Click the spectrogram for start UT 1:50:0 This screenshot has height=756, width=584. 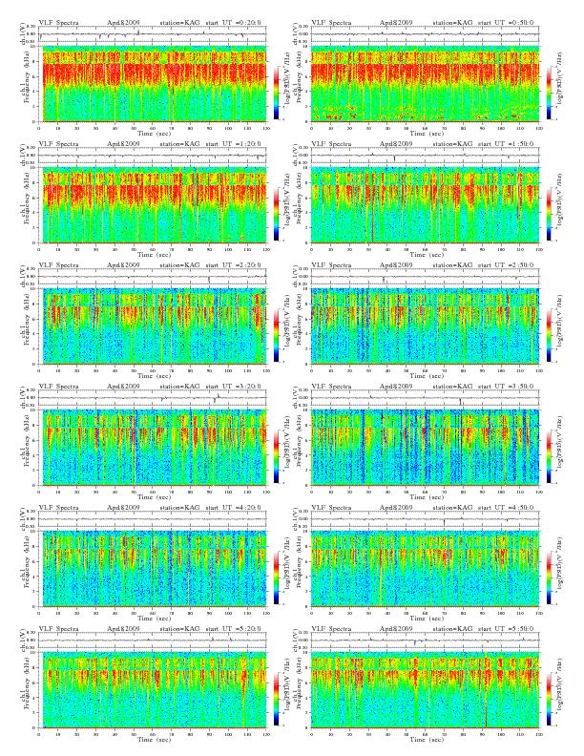click(425, 205)
